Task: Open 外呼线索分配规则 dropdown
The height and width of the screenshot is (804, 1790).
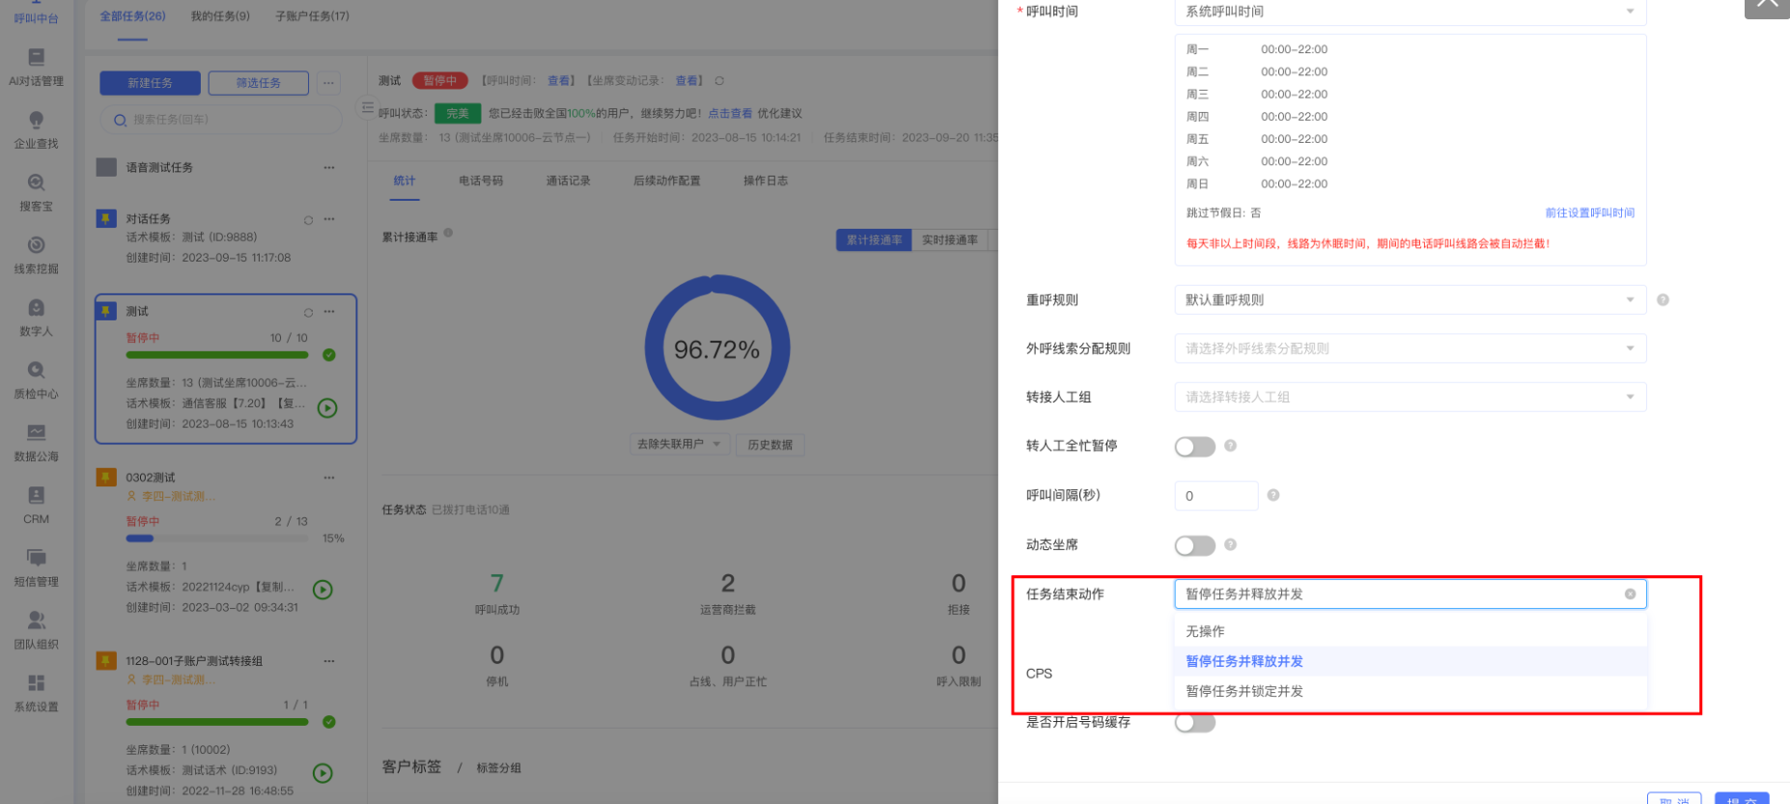Action: pyautogui.click(x=1410, y=348)
